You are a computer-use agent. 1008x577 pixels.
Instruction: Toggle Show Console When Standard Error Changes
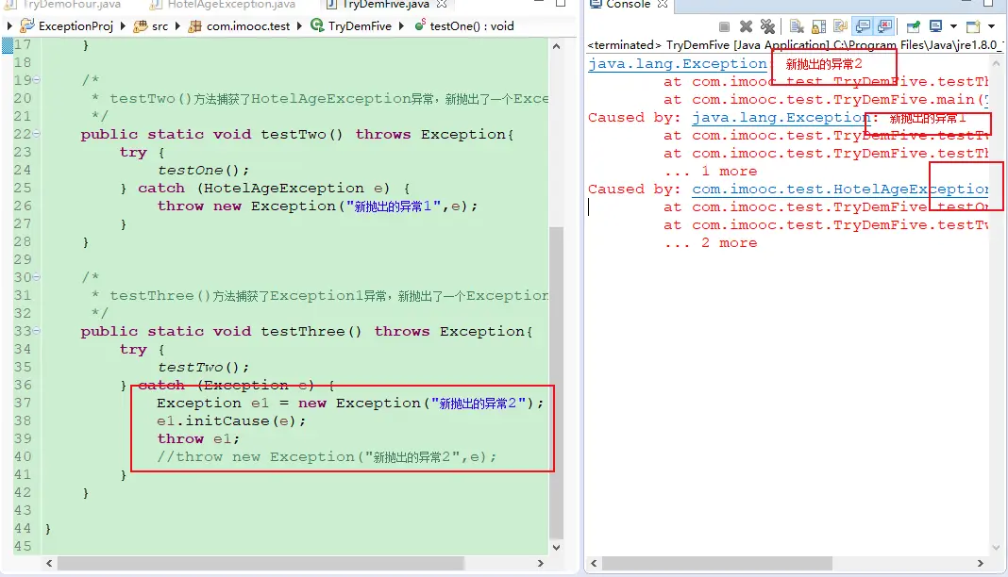point(884,26)
